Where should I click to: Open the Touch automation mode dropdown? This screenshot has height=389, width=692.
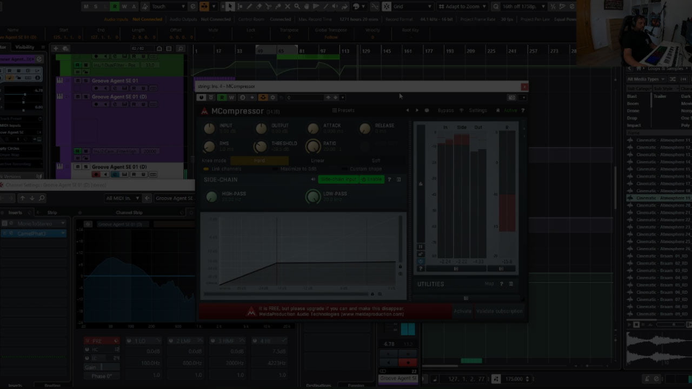coord(168,6)
